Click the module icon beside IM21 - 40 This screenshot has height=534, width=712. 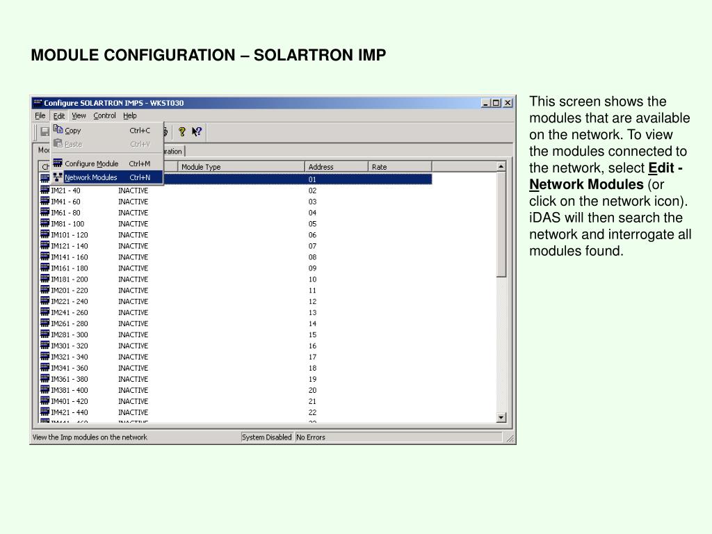tap(44, 190)
